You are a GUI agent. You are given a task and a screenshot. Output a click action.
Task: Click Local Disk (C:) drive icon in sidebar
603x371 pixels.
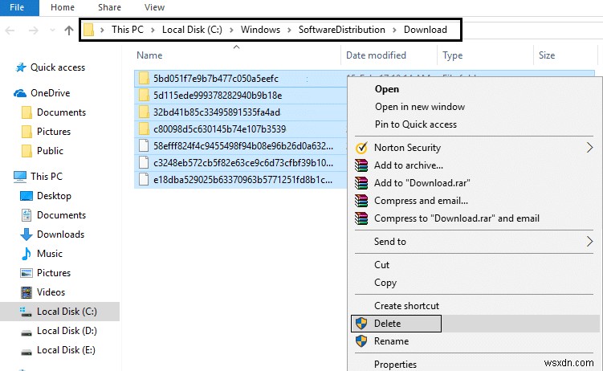(x=26, y=312)
